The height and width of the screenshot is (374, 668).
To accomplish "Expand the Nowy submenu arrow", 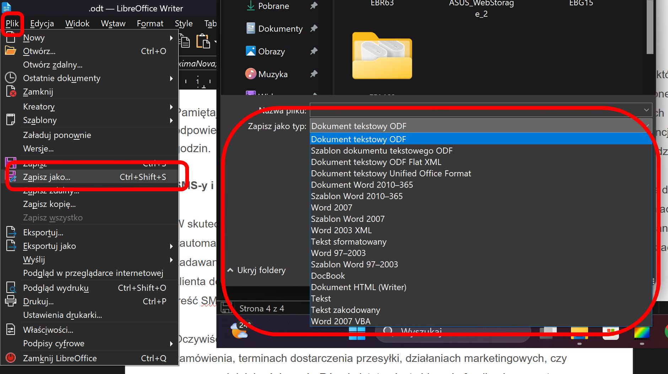I will point(171,38).
